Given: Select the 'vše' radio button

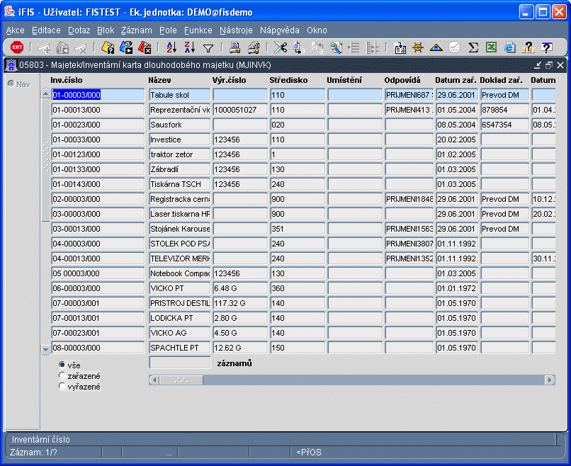Looking at the screenshot, I should coord(62,365).
